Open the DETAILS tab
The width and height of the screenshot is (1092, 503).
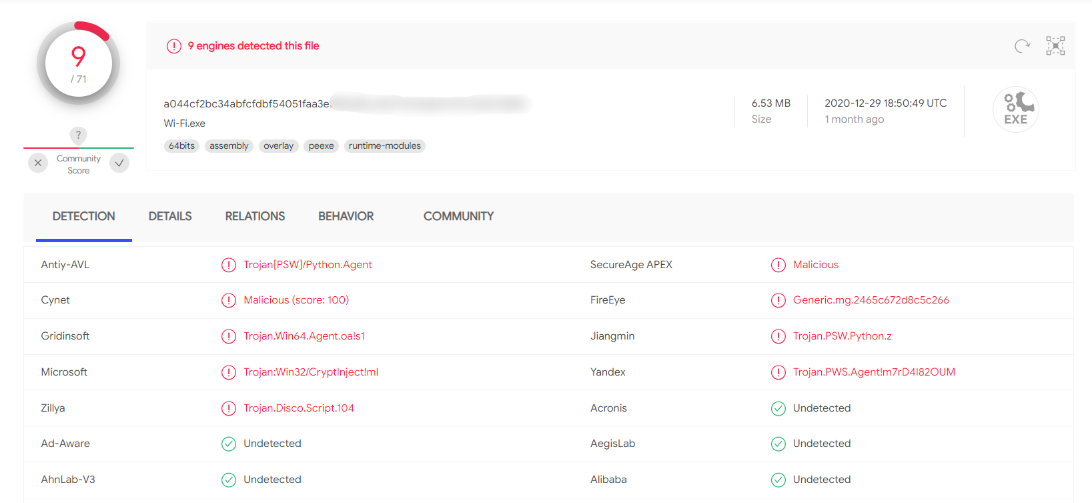click(170, 216)
